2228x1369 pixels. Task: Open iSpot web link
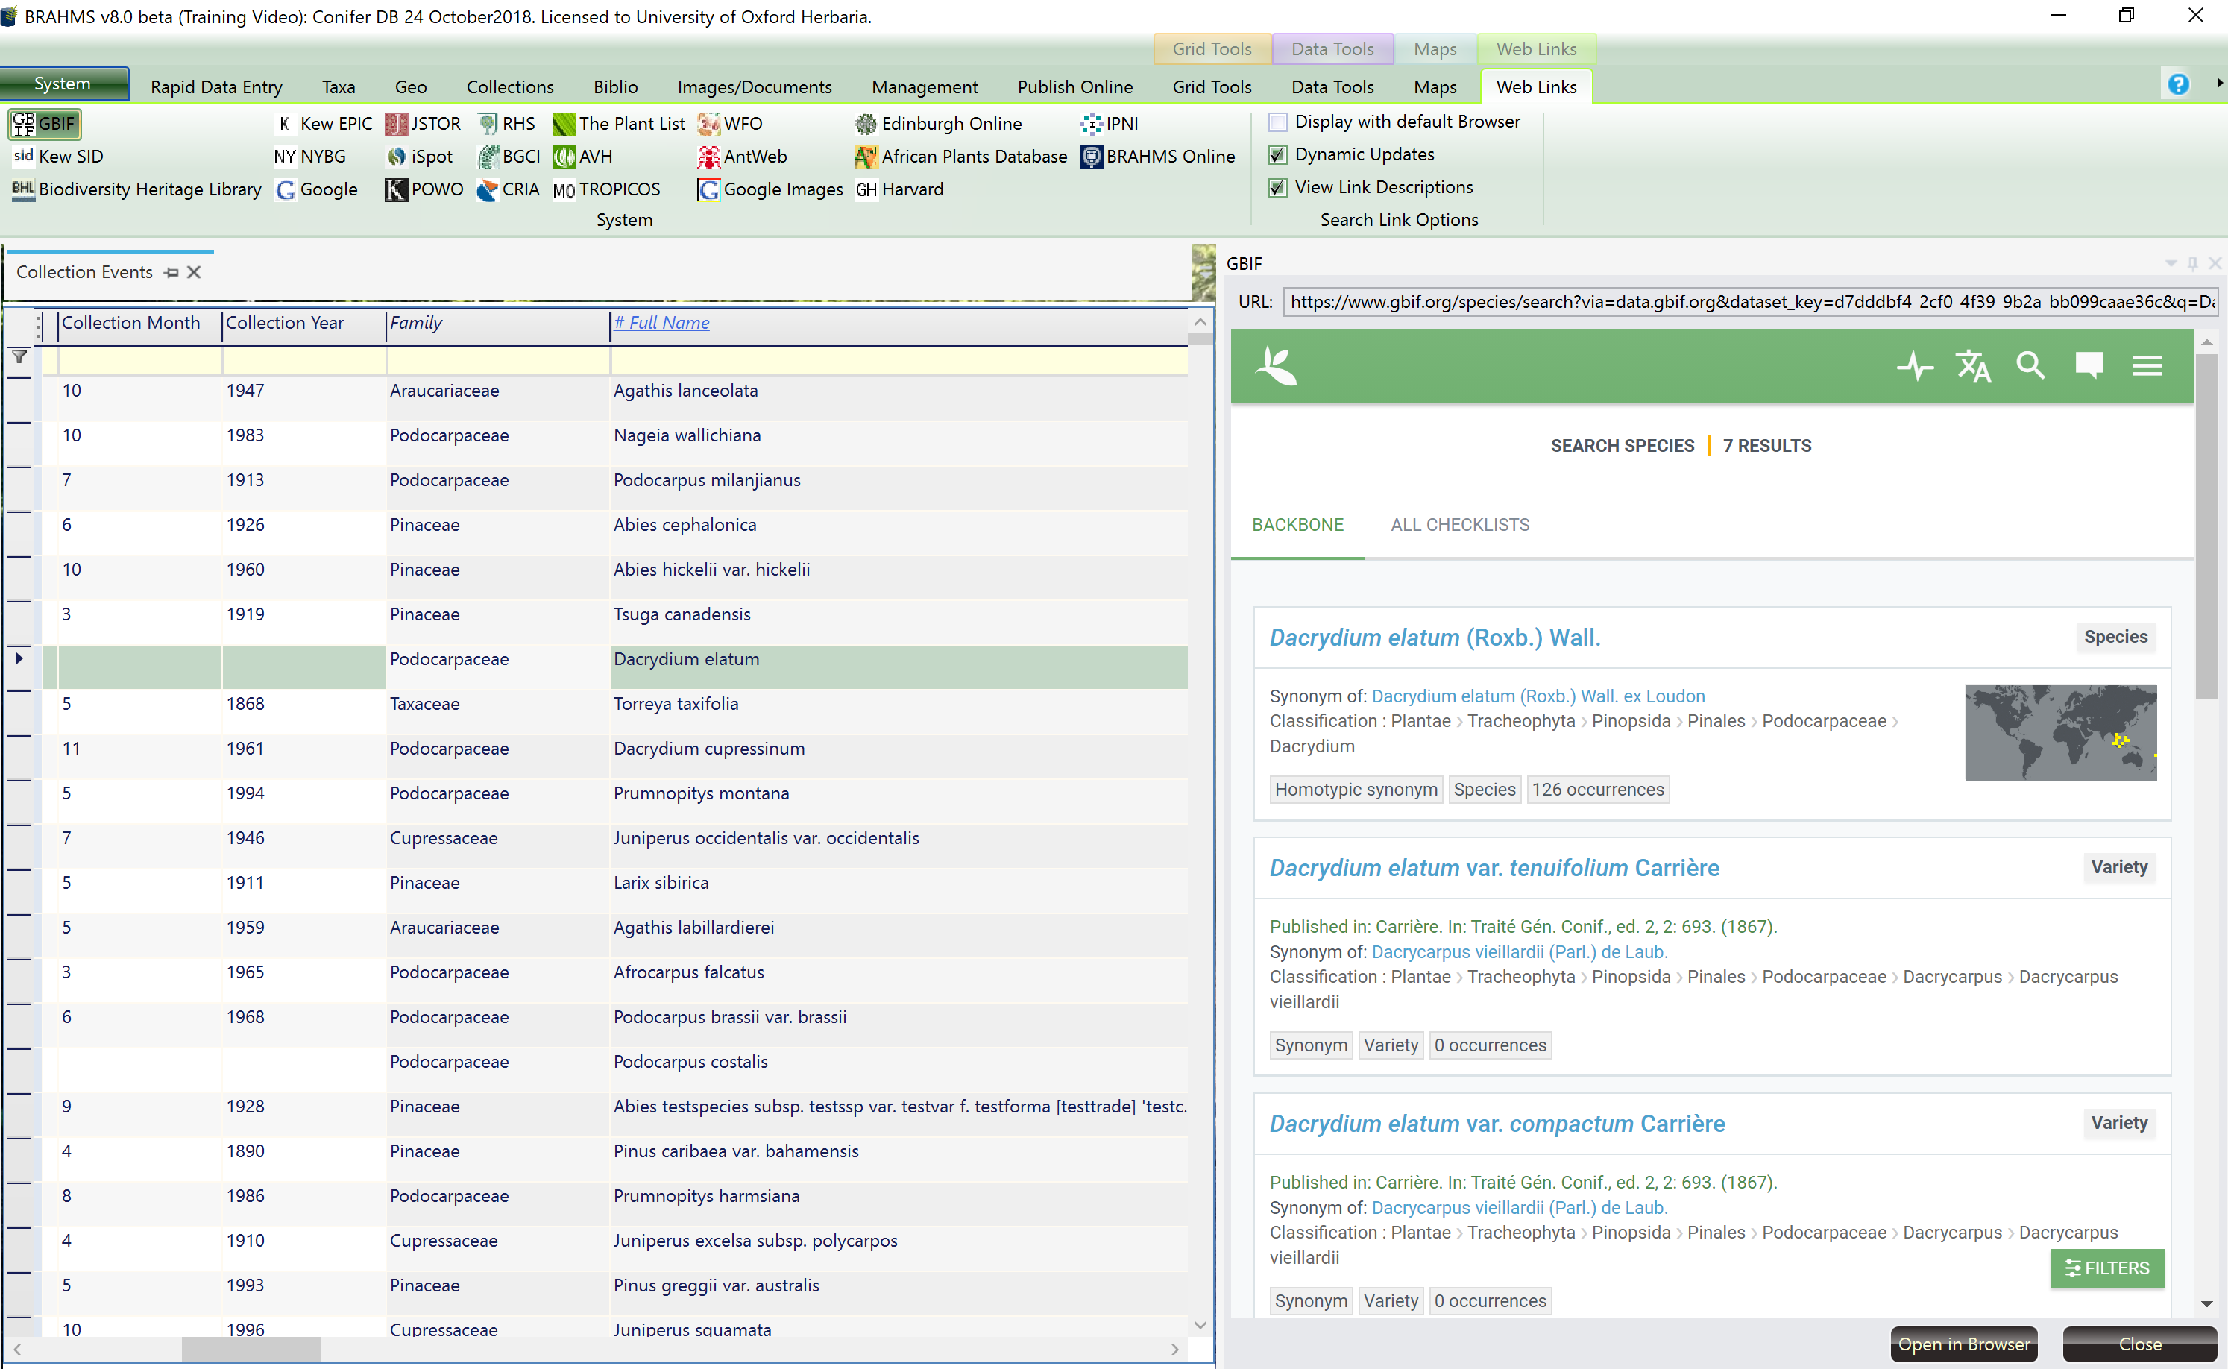(x=418, y=157)
